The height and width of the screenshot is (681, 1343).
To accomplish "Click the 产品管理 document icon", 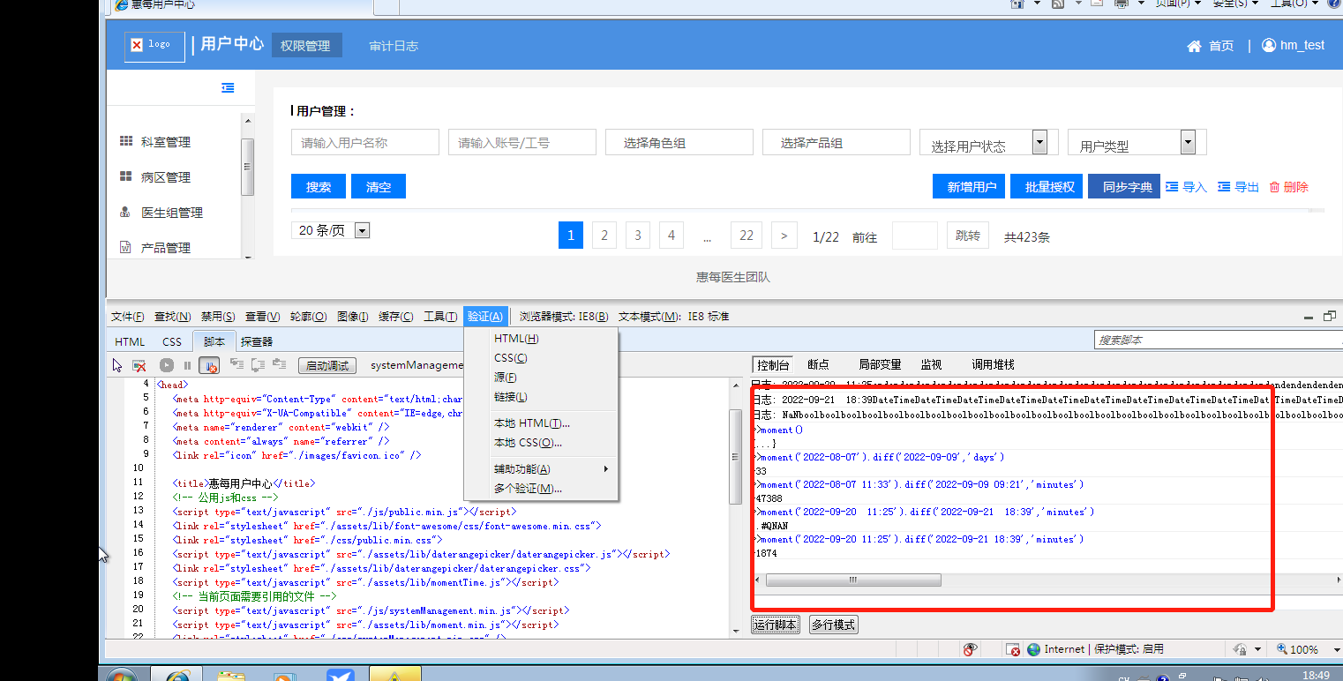I will pos(125,247).
